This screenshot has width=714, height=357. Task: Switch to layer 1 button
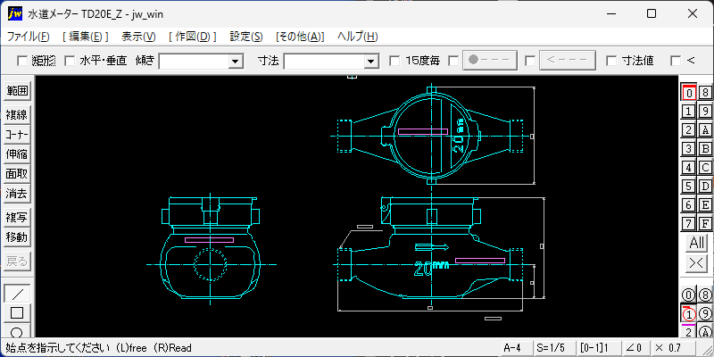click(x=688, y=111)
